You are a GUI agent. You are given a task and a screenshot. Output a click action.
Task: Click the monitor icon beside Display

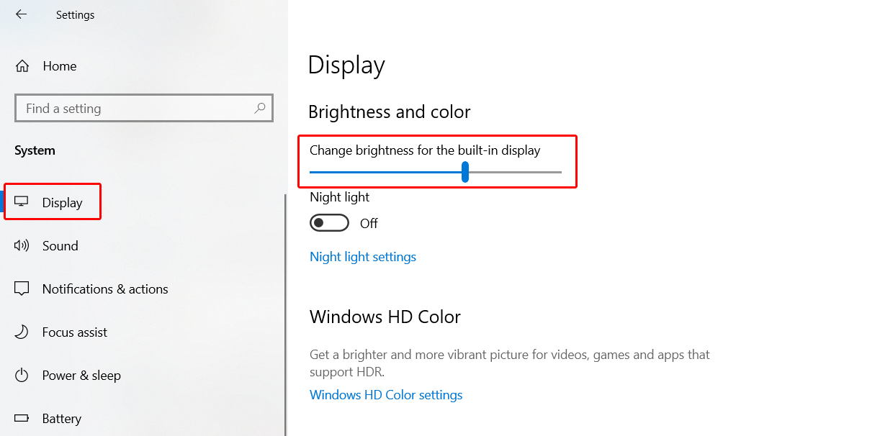[22, 202]
